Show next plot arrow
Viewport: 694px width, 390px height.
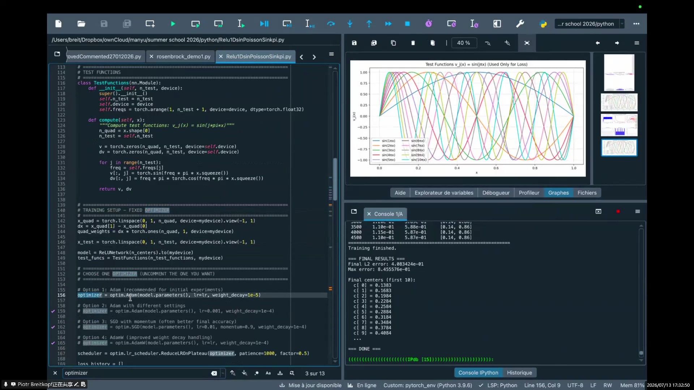[x=617, y=43]
